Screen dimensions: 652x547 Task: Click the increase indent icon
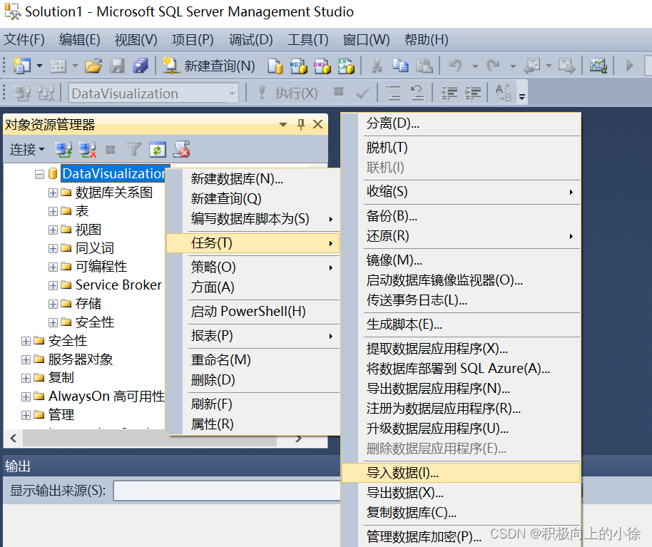(x=472, y=93)
